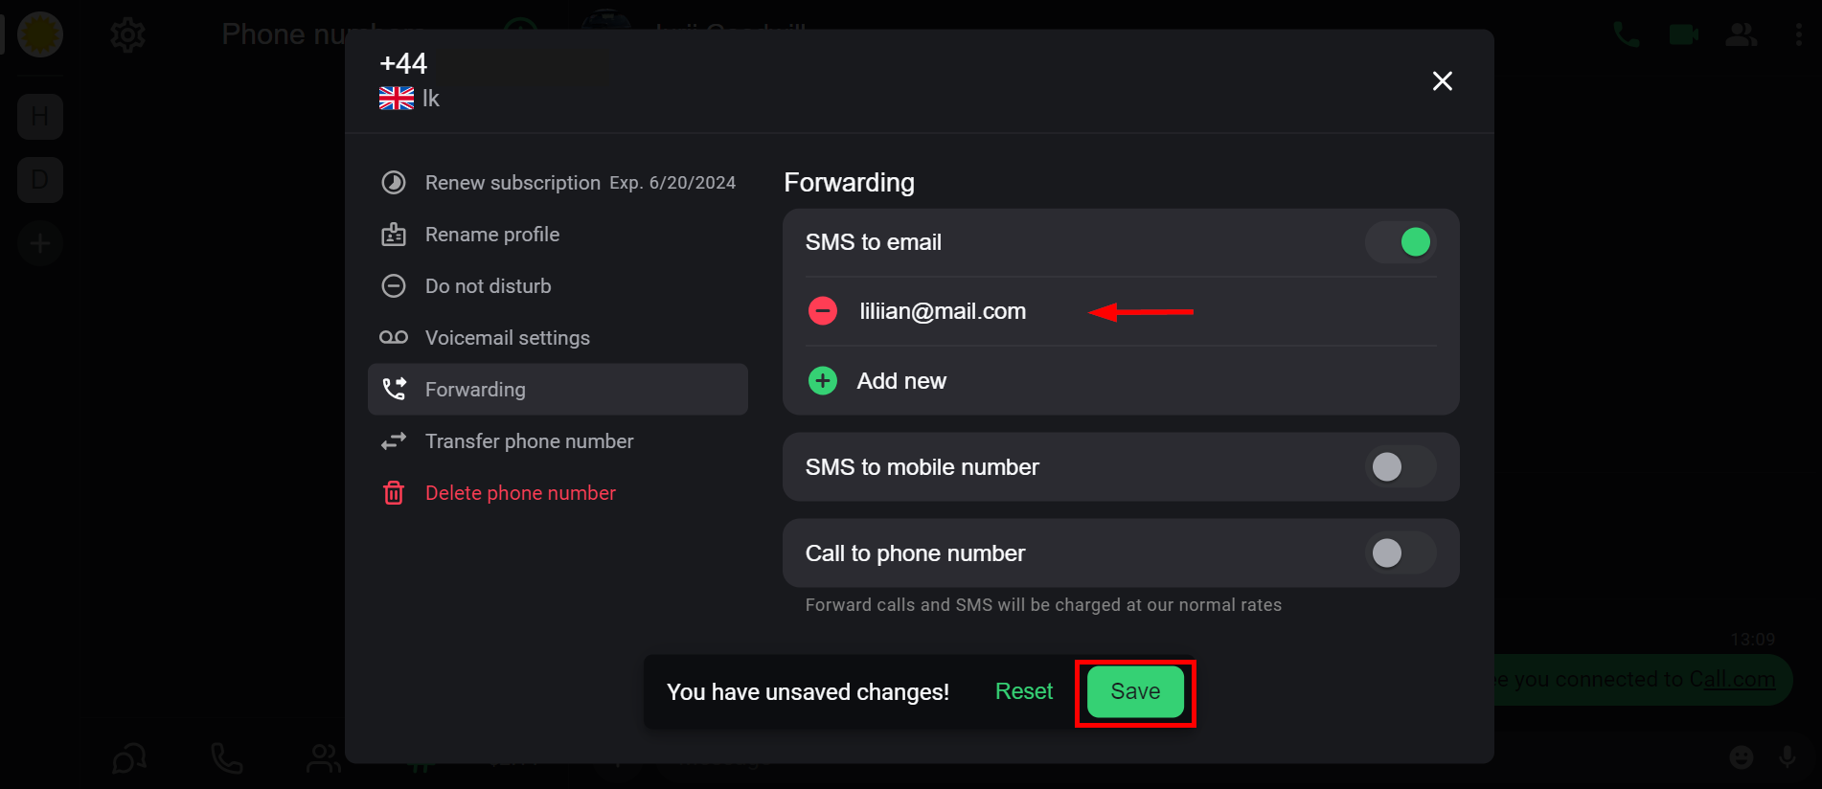This screenshot has height=789, width=1822.
Task: Disable the SMS to email toggle
Action: (x=1401, y=242)
